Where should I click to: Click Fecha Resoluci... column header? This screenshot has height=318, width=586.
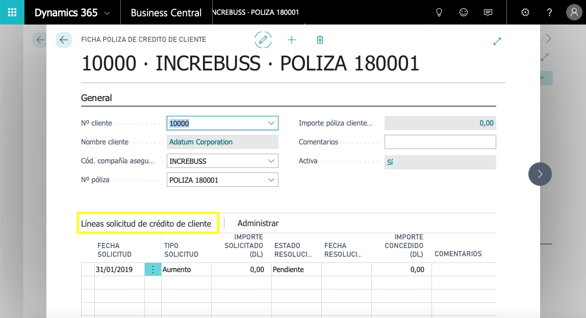pyautogui.click(x=343, y=250)
